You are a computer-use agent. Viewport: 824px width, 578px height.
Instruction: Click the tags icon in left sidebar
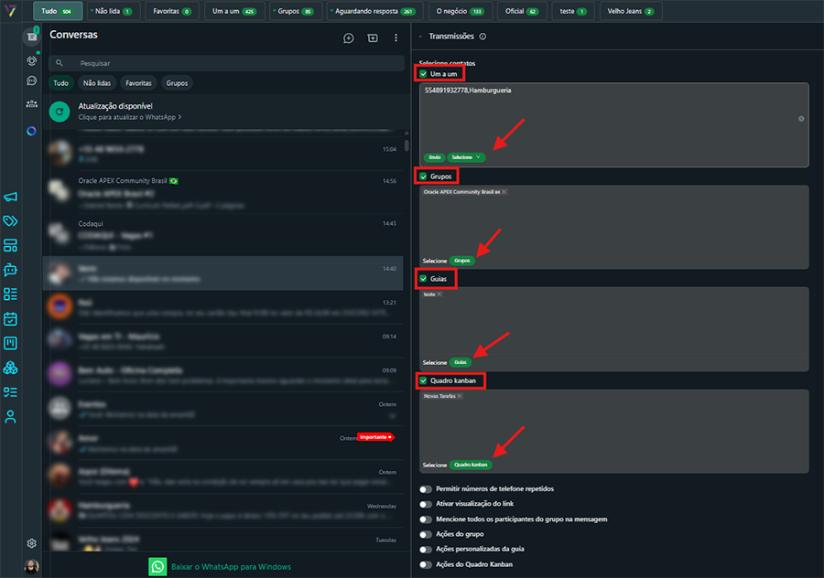(x=10, y=221)
